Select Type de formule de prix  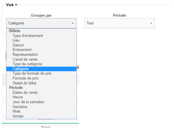[x=32, y=73]
